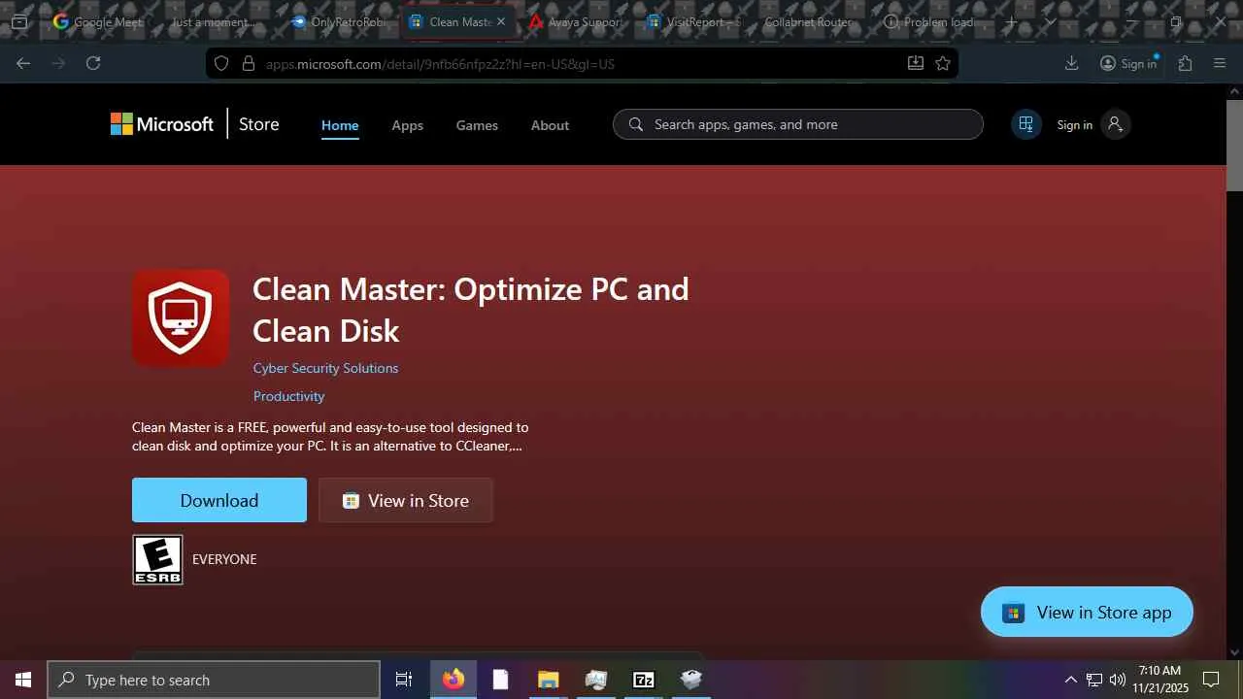Switch to the Problem loading tab

tap(930, 21)
